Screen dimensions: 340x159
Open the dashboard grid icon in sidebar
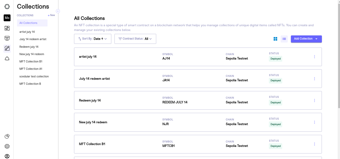[x=7, y=28]
